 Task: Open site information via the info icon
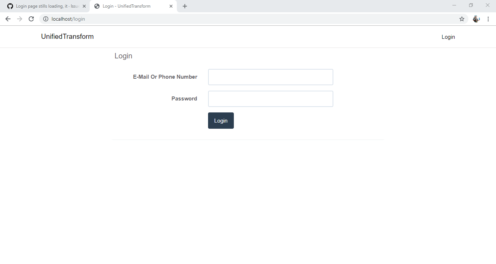[x=45, y=19]
